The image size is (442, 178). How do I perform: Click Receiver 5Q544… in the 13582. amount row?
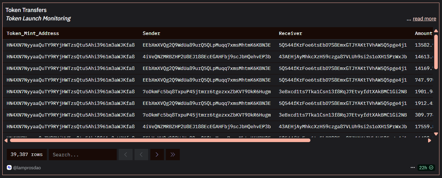pos(343,45)
